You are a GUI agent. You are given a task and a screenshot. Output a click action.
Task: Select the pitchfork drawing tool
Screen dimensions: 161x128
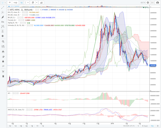click(x=3, y=12)
